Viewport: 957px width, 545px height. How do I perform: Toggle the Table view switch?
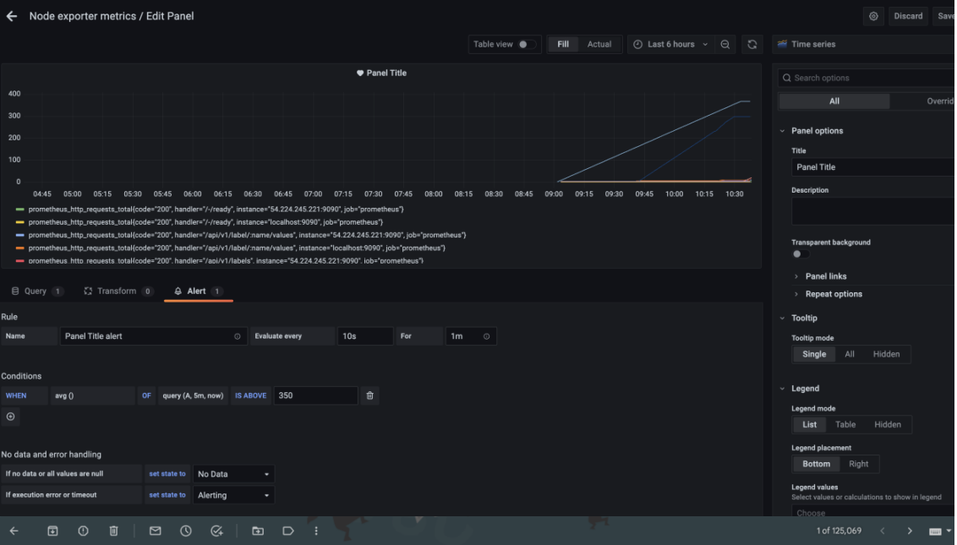pos(526,44)
